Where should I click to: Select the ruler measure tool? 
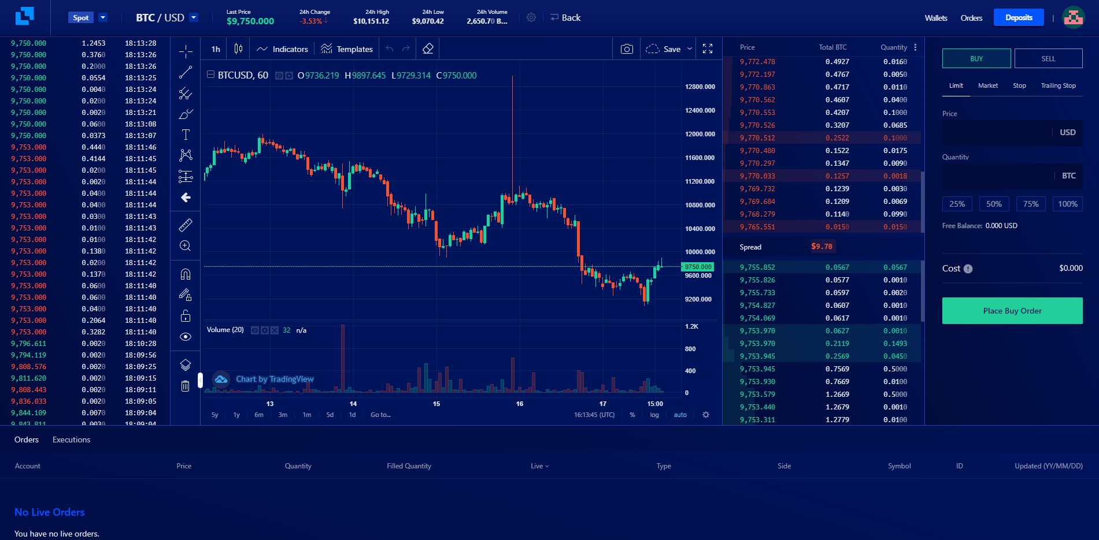[x=186, y=225]
